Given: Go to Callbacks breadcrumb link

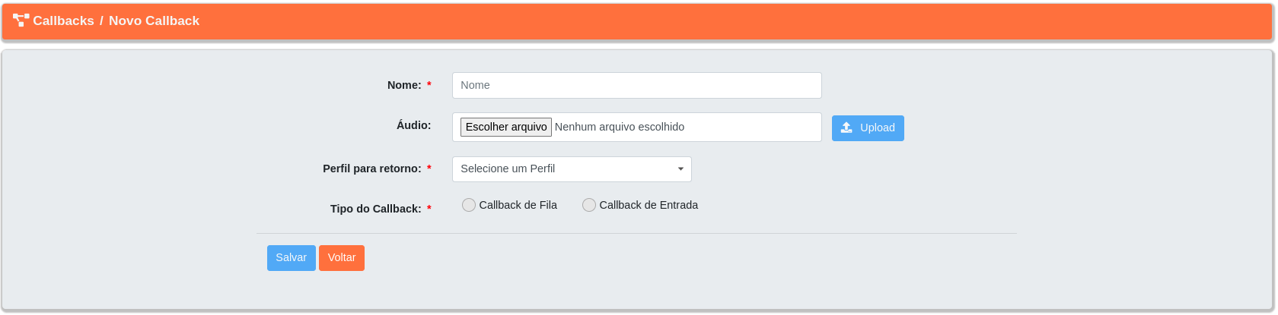Looking at the screenshot, I should pyautogui.click(x=63, y=20).
